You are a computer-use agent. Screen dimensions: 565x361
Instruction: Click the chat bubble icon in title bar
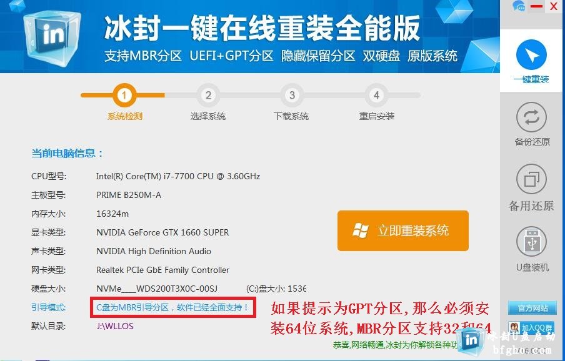(x=519, y=6)
